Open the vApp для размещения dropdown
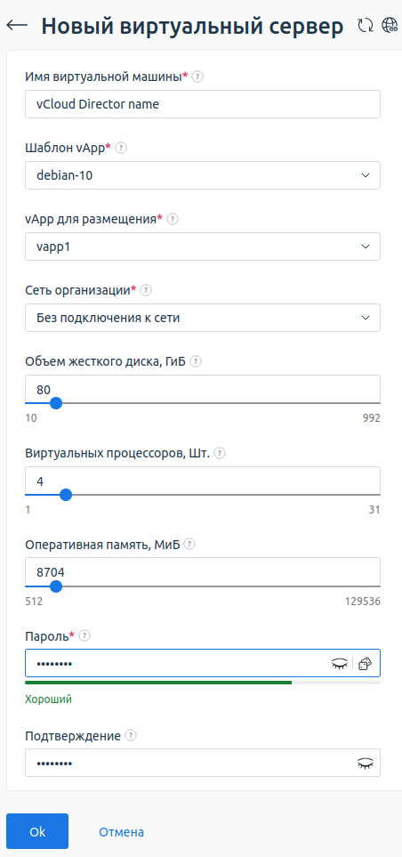402x857 pixels. click(x=203, y=247)
